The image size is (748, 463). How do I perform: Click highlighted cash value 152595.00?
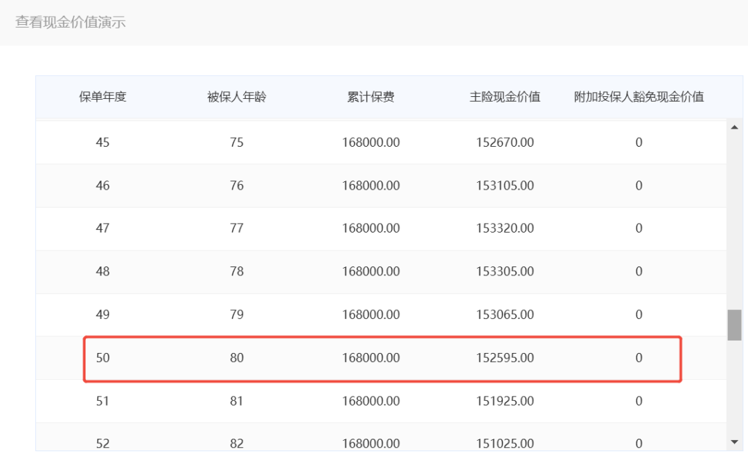point(505,358)
